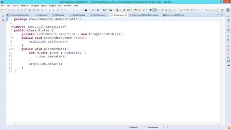Click the New file wizard icon
231x130 pixels.
click(x=3, y=10)
